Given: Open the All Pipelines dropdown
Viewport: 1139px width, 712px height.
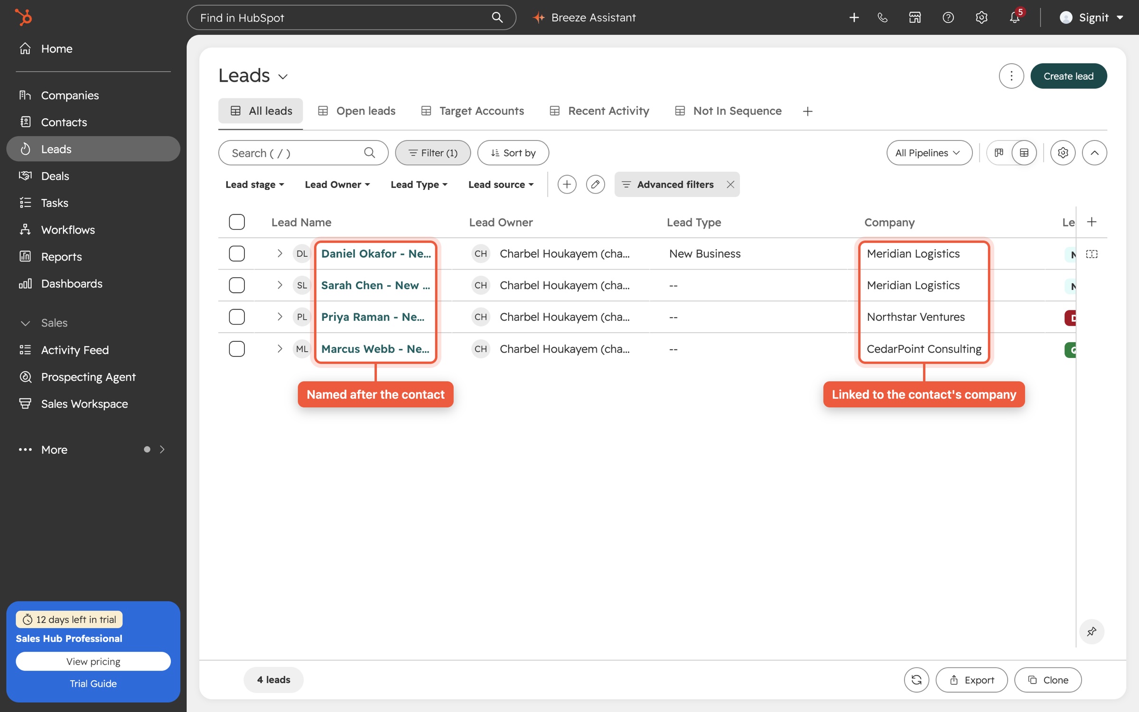Looking at the screenshot, I should (929, 153).
